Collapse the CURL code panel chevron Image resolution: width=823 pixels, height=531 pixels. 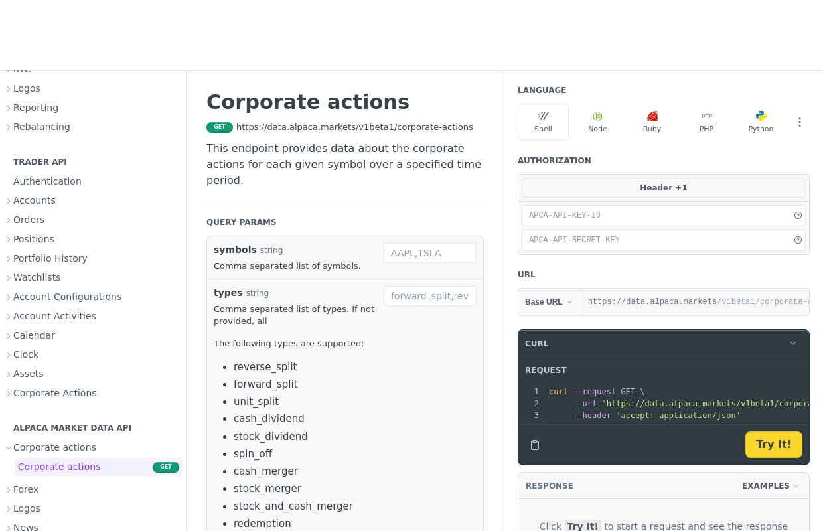[792, 344]
